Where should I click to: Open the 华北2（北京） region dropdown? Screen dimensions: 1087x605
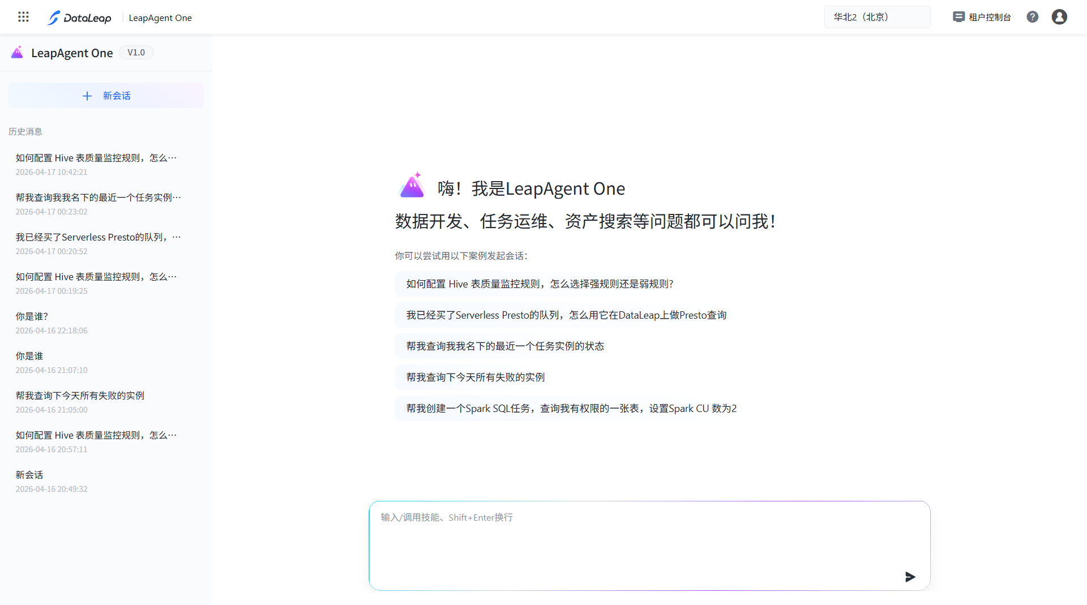(x=876, y=17)
